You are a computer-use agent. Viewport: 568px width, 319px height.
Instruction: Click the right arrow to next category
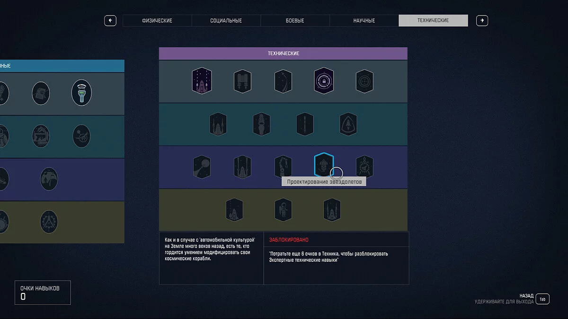click(482, 21)
